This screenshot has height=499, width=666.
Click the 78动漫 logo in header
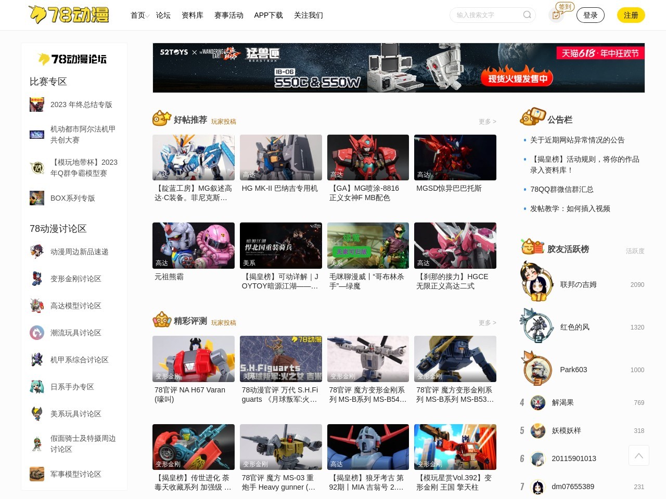69,15
